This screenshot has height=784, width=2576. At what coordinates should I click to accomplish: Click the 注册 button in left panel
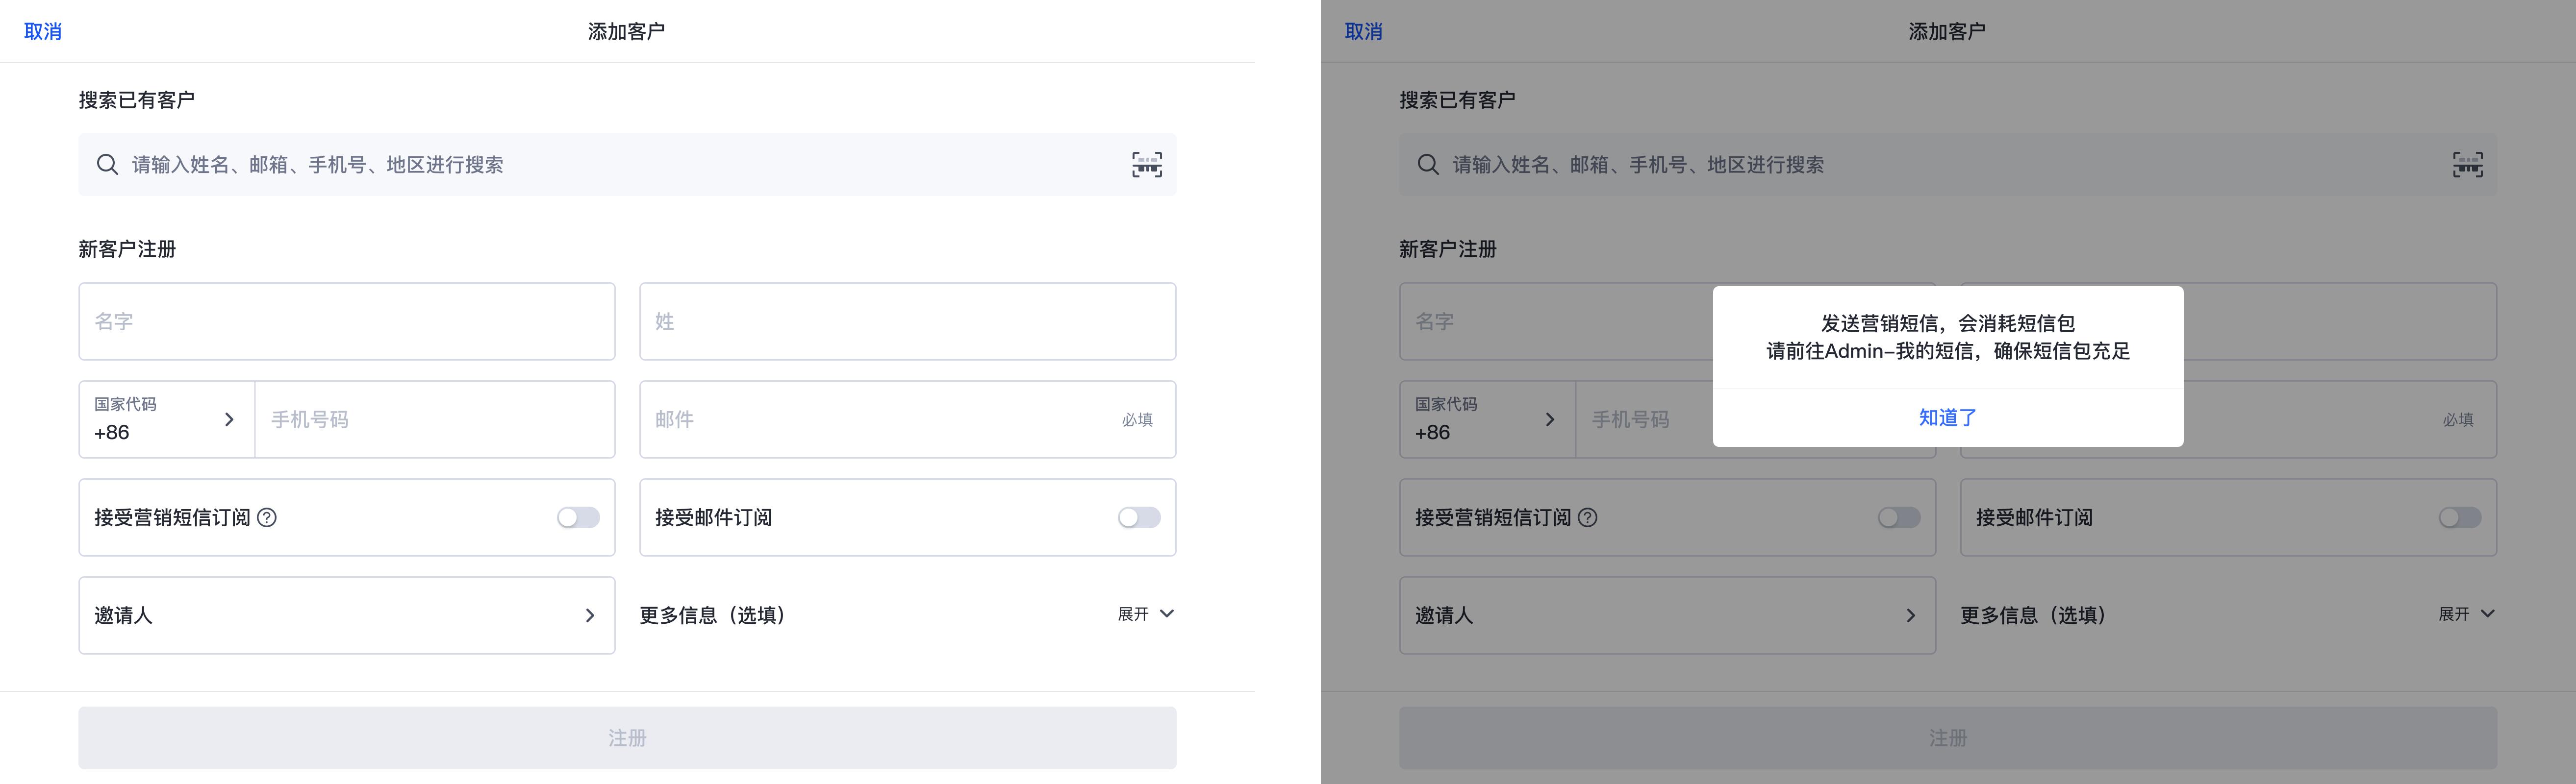(x=627, y=738)
